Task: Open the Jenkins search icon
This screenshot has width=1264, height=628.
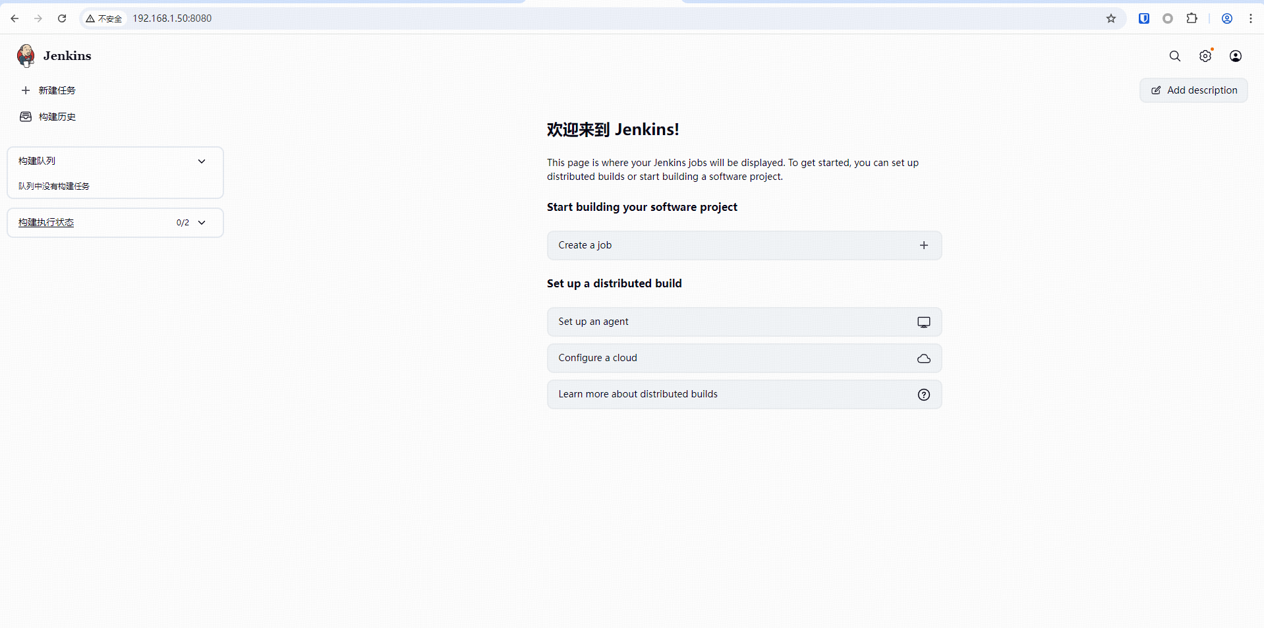Action: pos(1175,56)
